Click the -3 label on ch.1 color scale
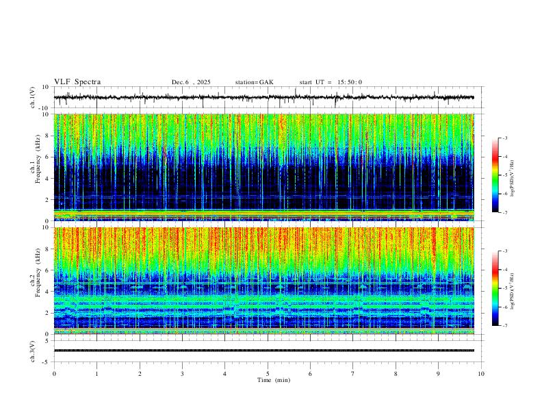Viewport: 542px width, 419px height. coord(504,138)
